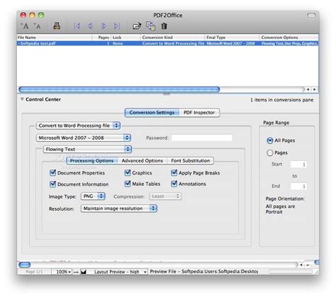Uncheck the Document Properties checkbox

[52, 172]
